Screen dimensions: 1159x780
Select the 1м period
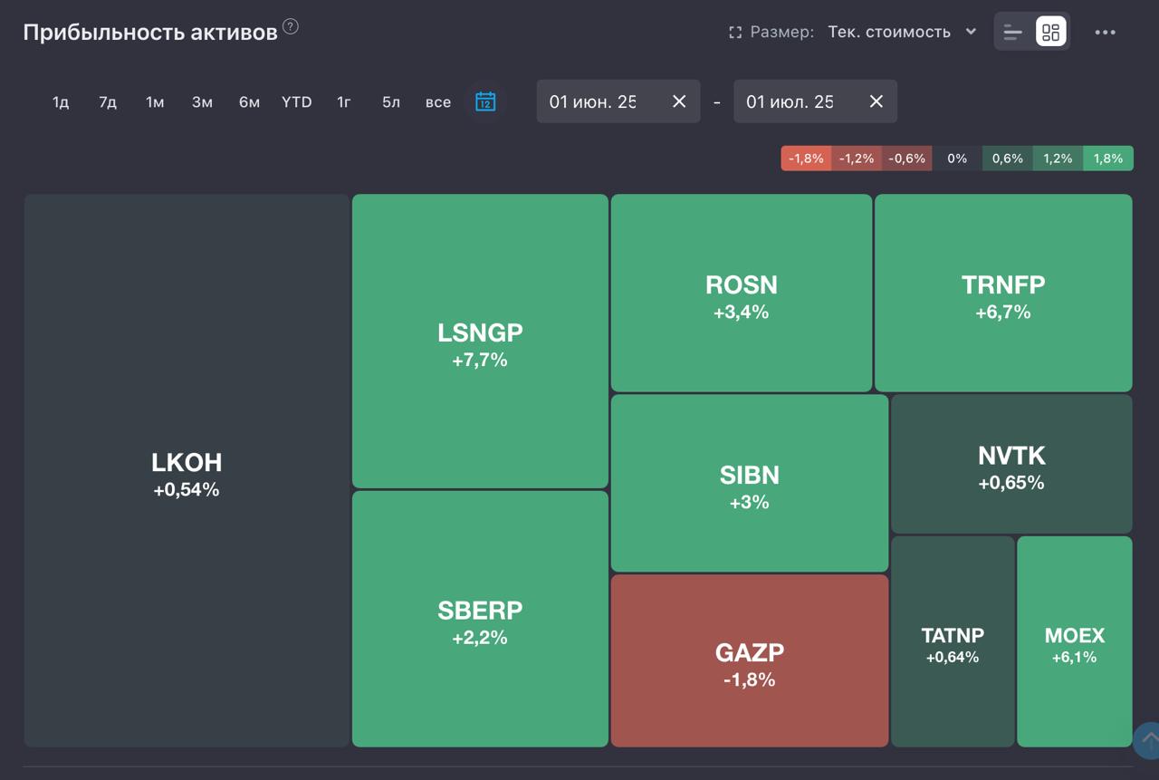(x=155, y=101)
